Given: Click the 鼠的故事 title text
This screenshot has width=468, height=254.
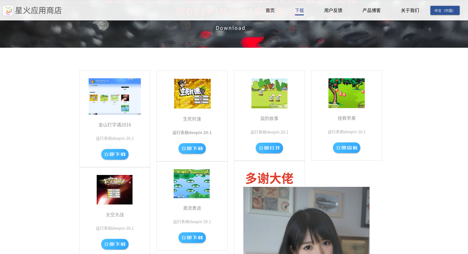Looking at the screenshot, I should tap(269, 118).
